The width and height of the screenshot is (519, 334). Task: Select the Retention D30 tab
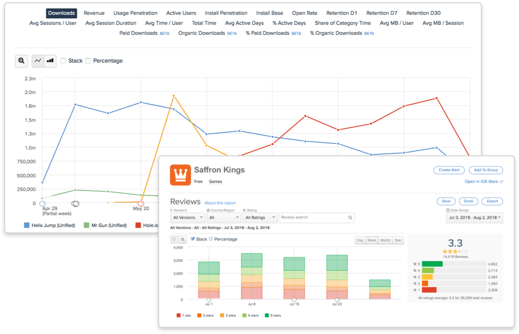click(423, 13)
